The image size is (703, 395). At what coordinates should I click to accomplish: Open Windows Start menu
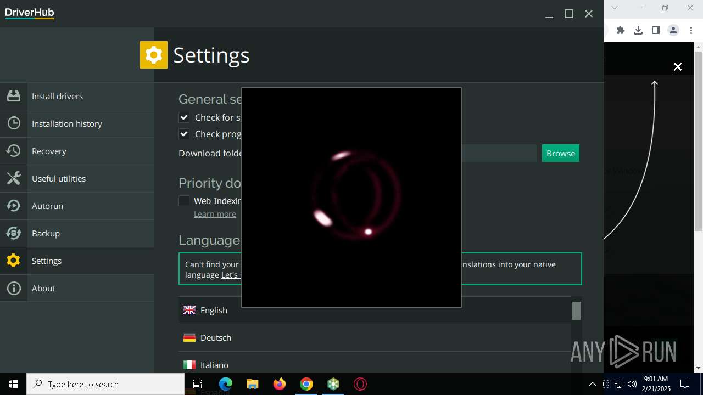(x=13, y=384)
